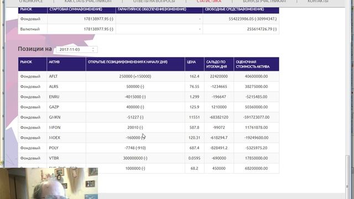
Task: Click the GAZP valuation 50360000.00
Action: (256, 107)
